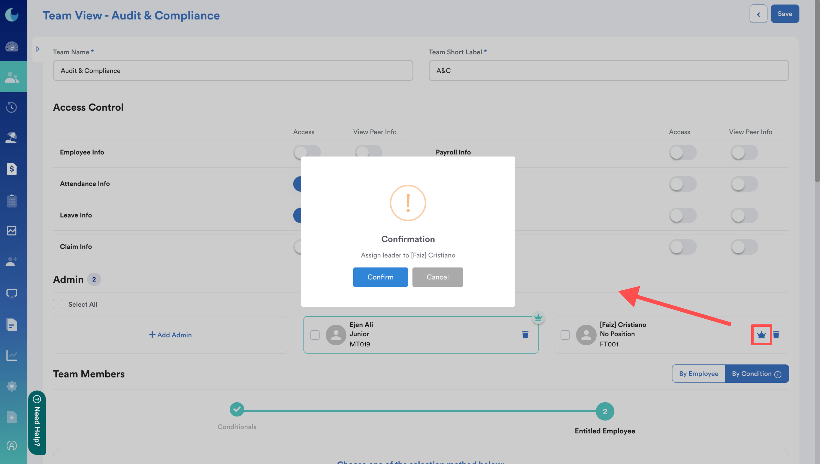The image size is (820, 464).
Task: Select the By Condition tab
Action: tap(752, 374)
